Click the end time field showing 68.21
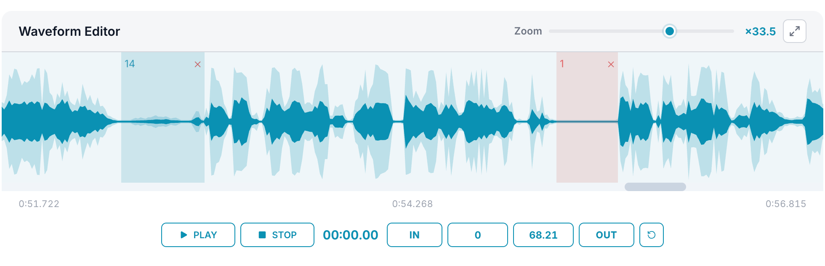The width and height of the screenshot is (825, 266). click(x=543, y=235)
